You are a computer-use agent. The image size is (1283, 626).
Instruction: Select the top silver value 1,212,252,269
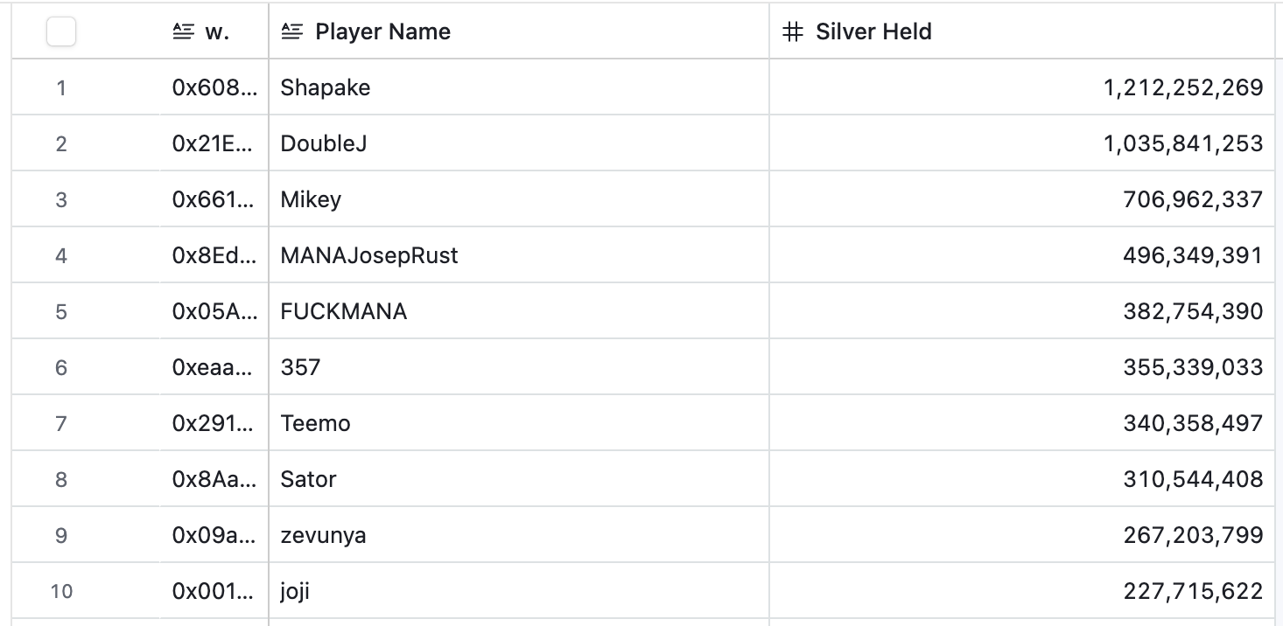pos(1183,87)
